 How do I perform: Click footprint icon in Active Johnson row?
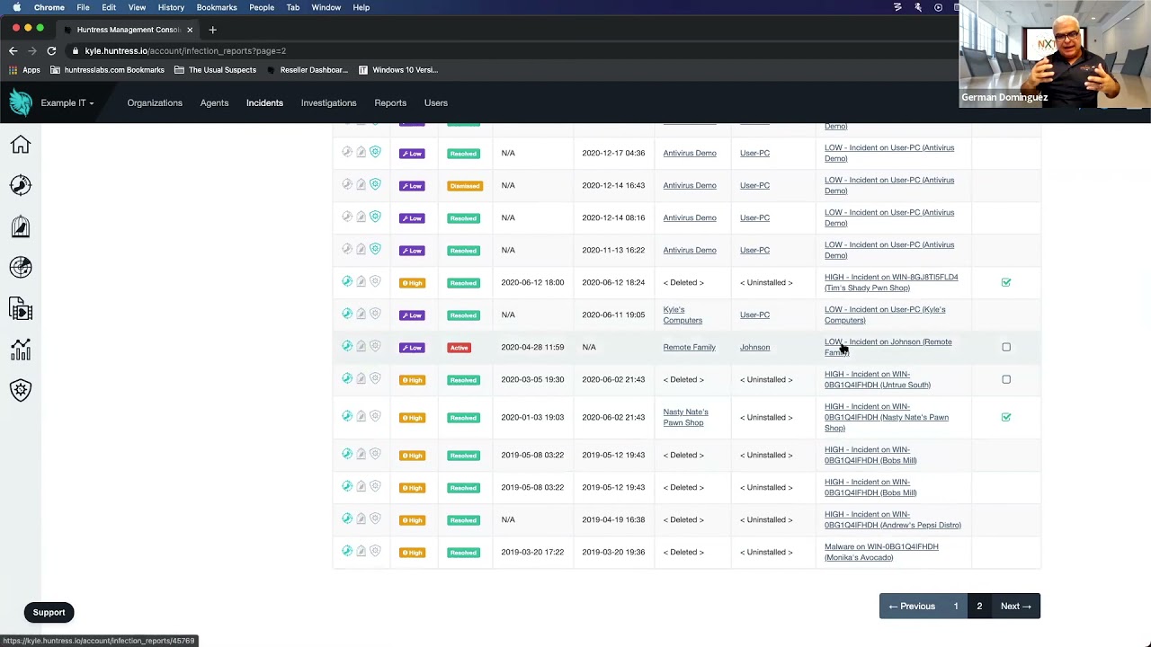click(x=347, y=346)
